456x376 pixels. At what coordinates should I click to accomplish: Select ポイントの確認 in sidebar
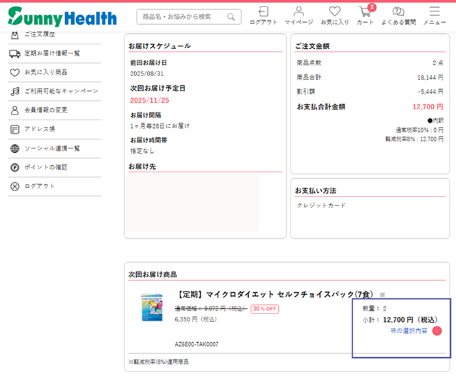(x=46, y=167)
